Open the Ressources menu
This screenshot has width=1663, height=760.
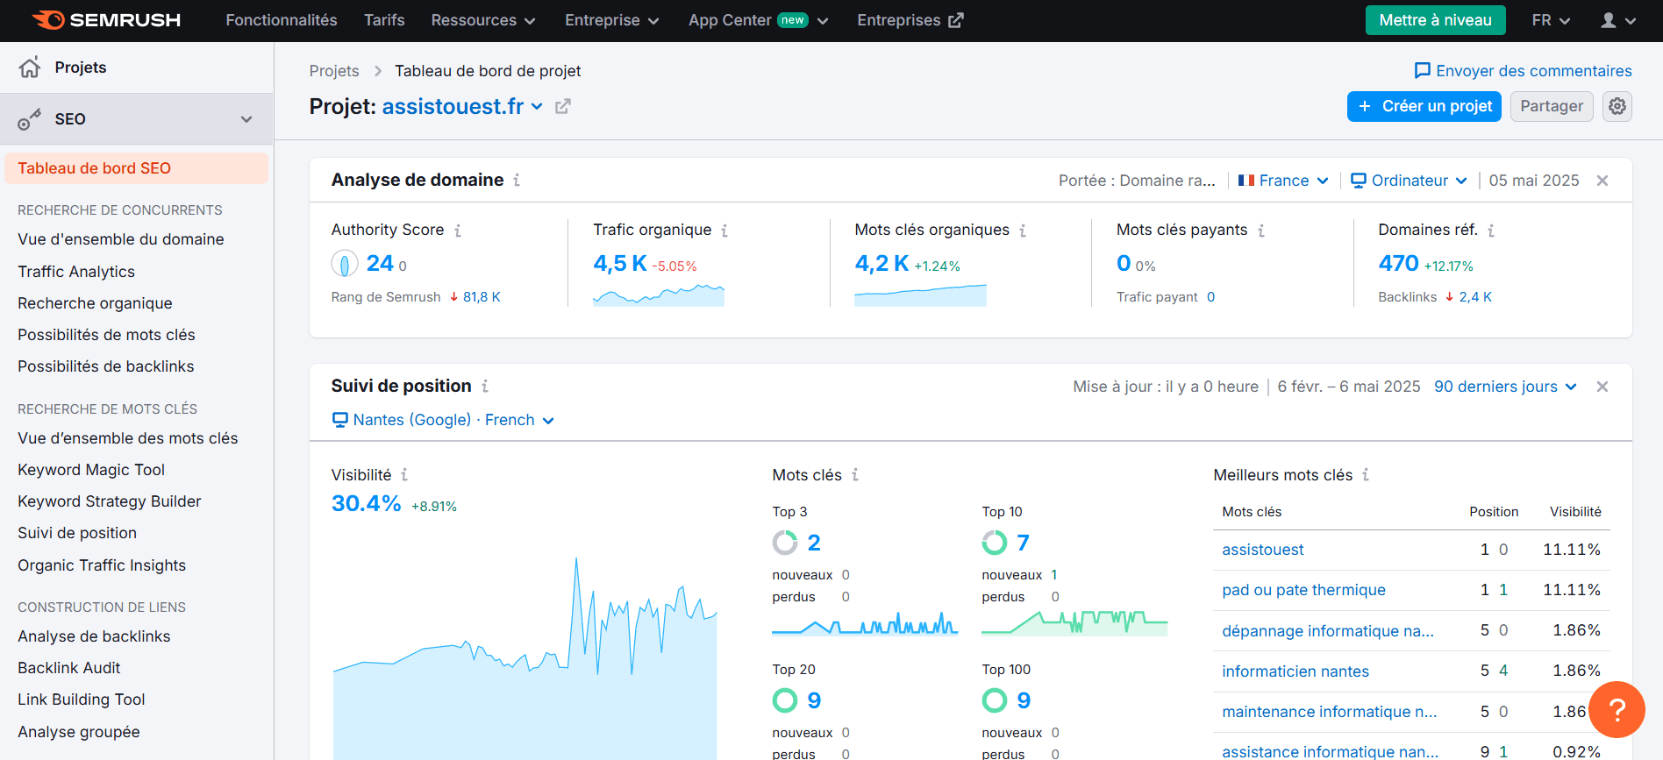(482, 20)
